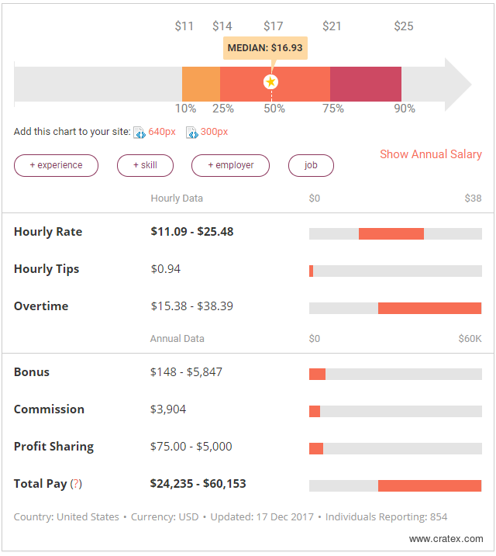Select the dark red 75%-90% chart segment
The height and width of the screenshot is (556, 496).
pos(366,81)
